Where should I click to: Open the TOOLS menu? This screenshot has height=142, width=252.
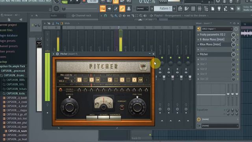pyautogui.click(x=41, y=1)
